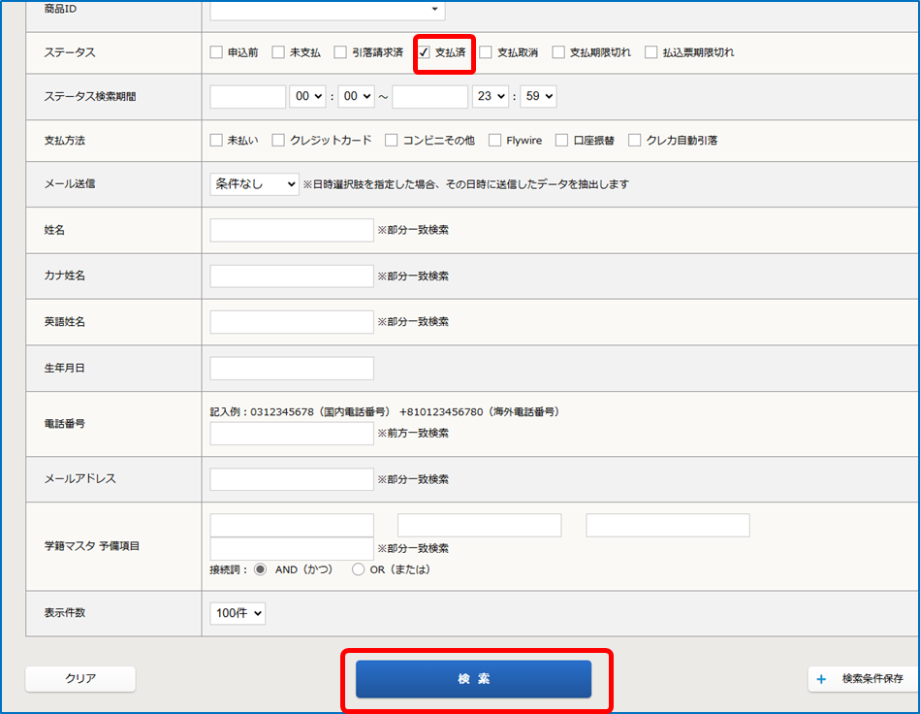This screenshot has width=920, height=714.
Task: Tick the 口座振替 payment checkbox
Action: [x=561, y=141]
